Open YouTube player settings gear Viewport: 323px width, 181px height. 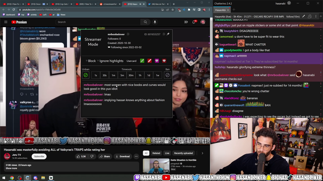click(174, 142)
